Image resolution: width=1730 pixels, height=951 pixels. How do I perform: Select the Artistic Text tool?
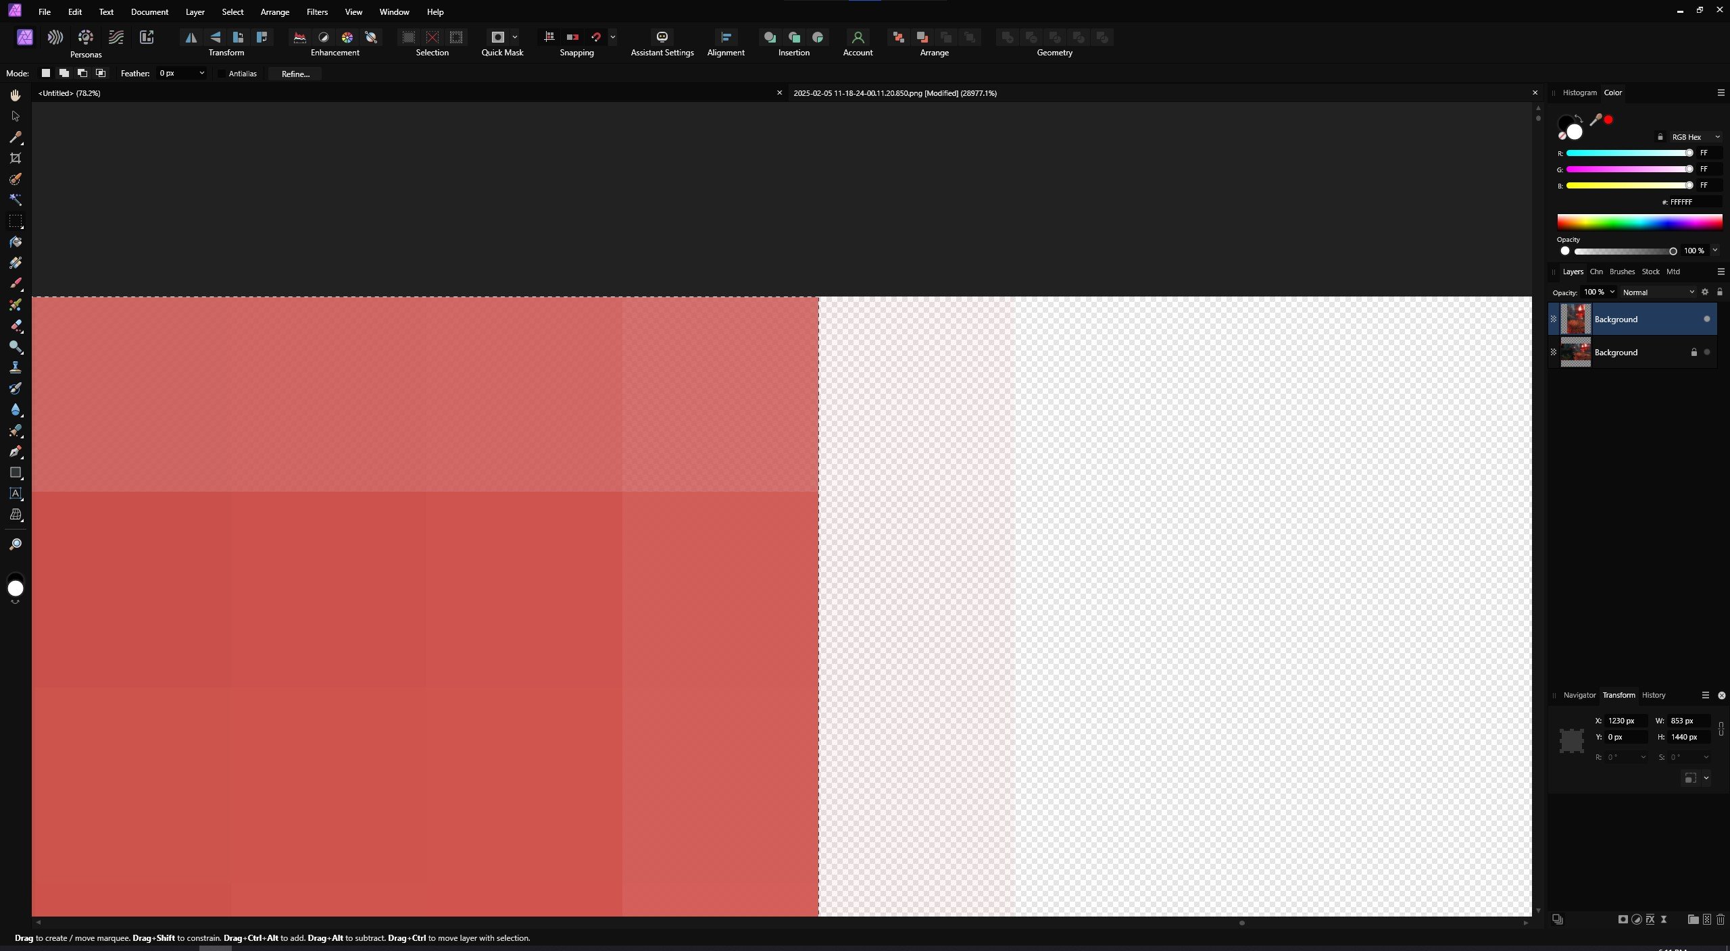16,494
